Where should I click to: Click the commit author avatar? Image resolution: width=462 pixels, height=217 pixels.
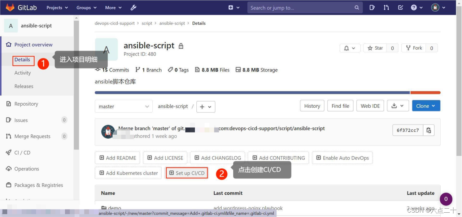coord(108,132)
